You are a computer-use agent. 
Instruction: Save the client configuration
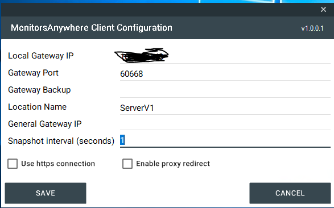click(x=46, y=193)
